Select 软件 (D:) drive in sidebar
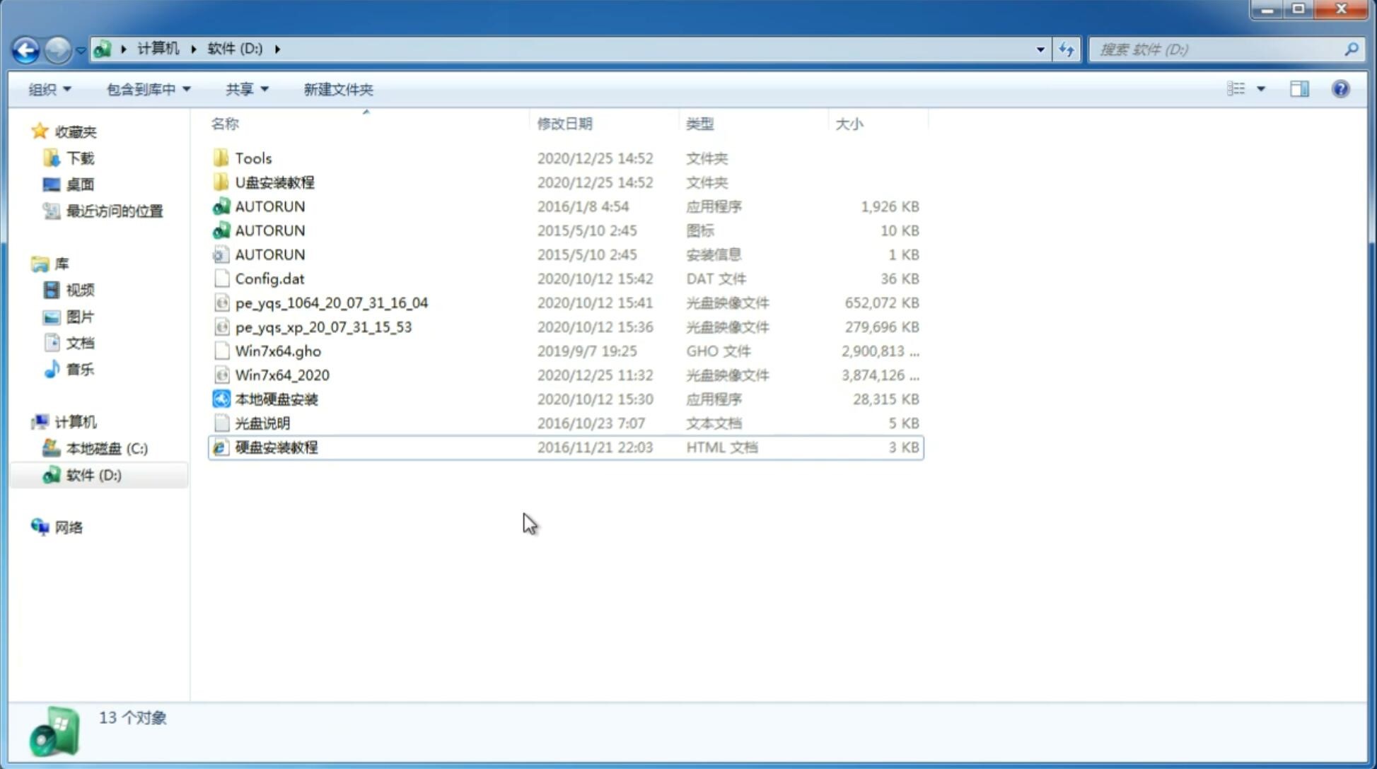Screen dimensions: 1377x769 [x=93, y=474]
